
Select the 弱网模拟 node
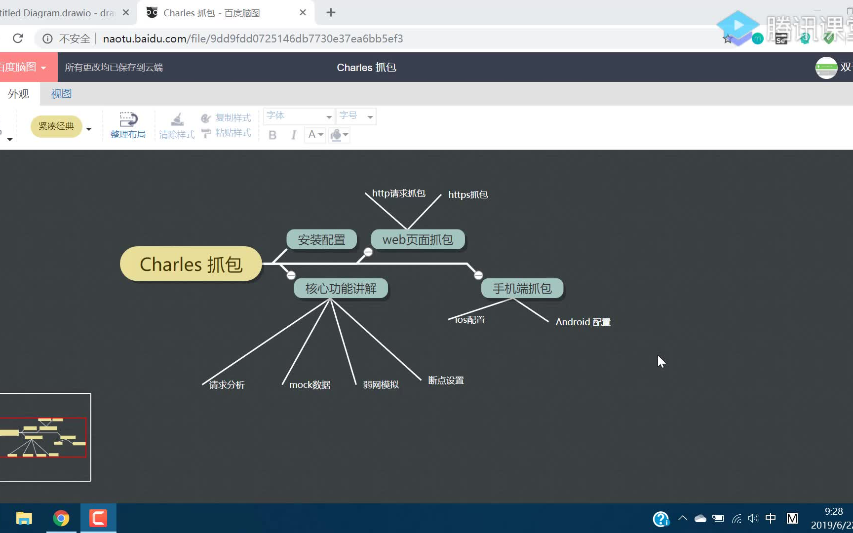pos(381,385)
